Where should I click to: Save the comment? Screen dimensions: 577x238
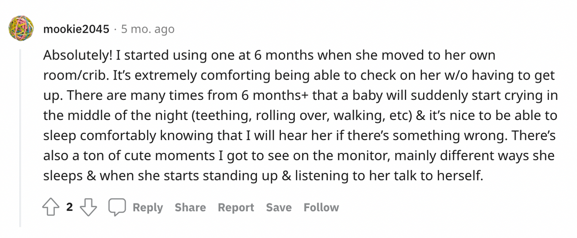[279, 207]
